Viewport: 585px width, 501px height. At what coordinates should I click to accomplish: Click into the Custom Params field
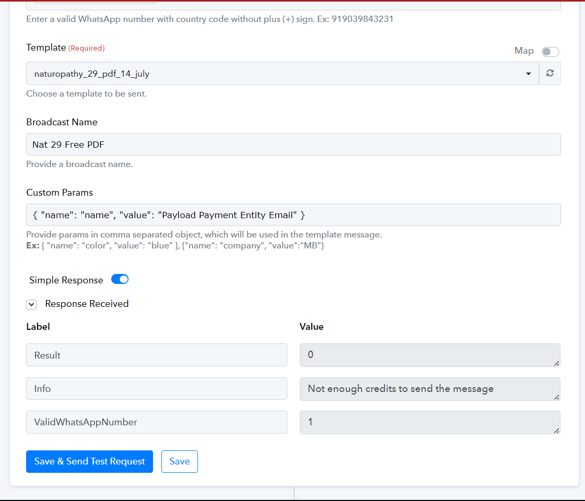(x=293, y=214)
